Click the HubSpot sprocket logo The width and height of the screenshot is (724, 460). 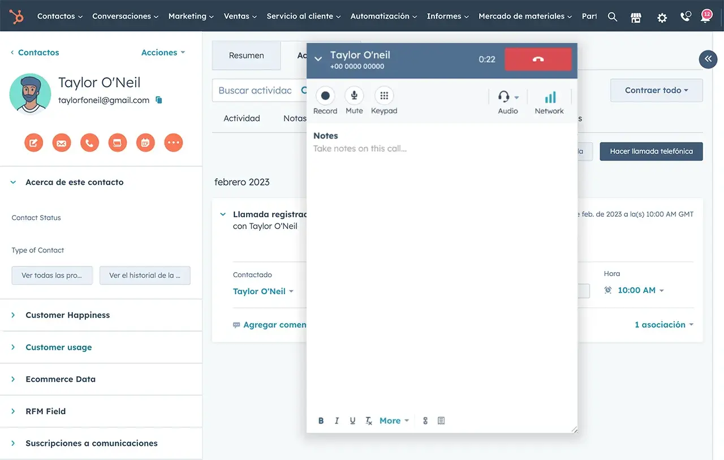point(16,16)
